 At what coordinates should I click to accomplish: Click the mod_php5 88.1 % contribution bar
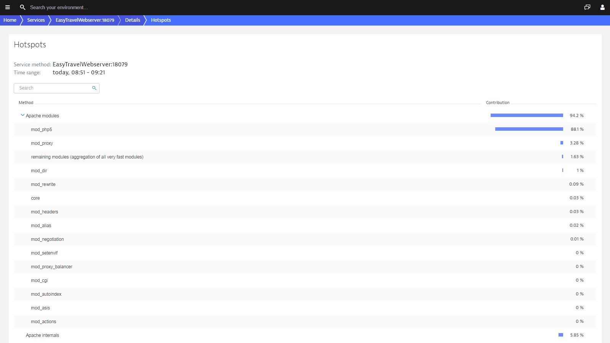point(529,129)
